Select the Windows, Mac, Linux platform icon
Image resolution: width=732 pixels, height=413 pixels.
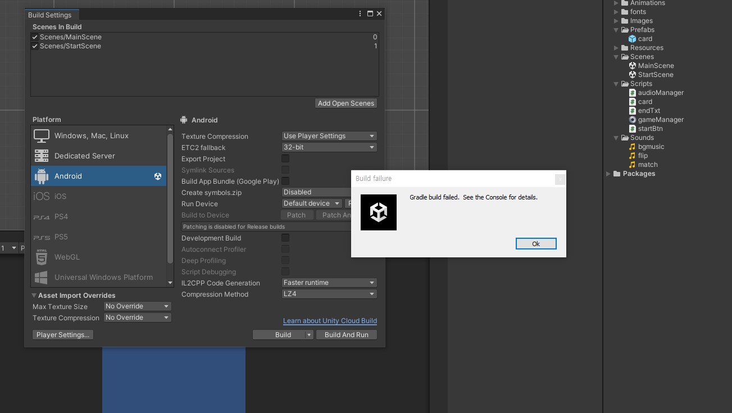pos(42,135)
